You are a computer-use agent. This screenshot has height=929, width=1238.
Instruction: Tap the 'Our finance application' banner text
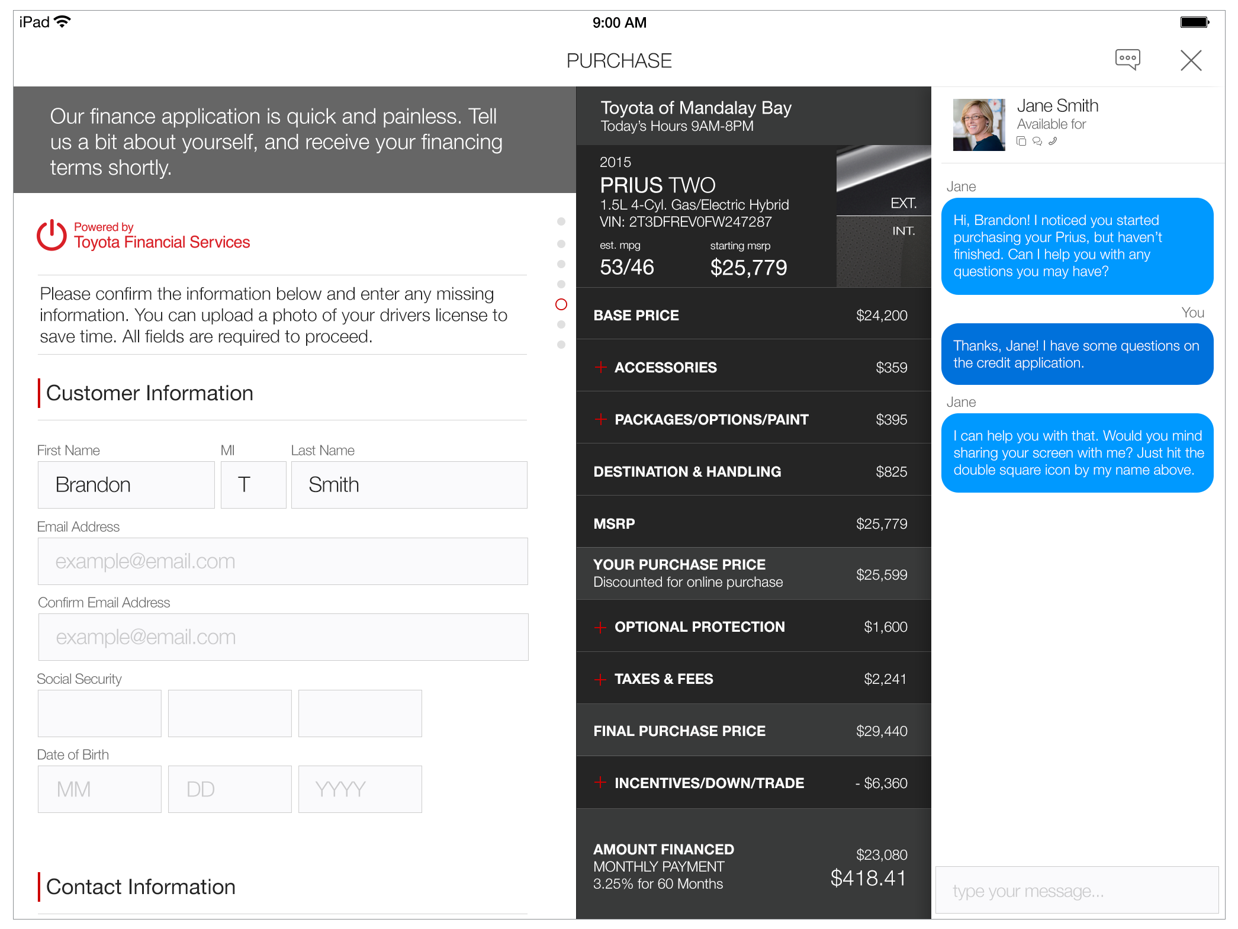tap(276, 142)
